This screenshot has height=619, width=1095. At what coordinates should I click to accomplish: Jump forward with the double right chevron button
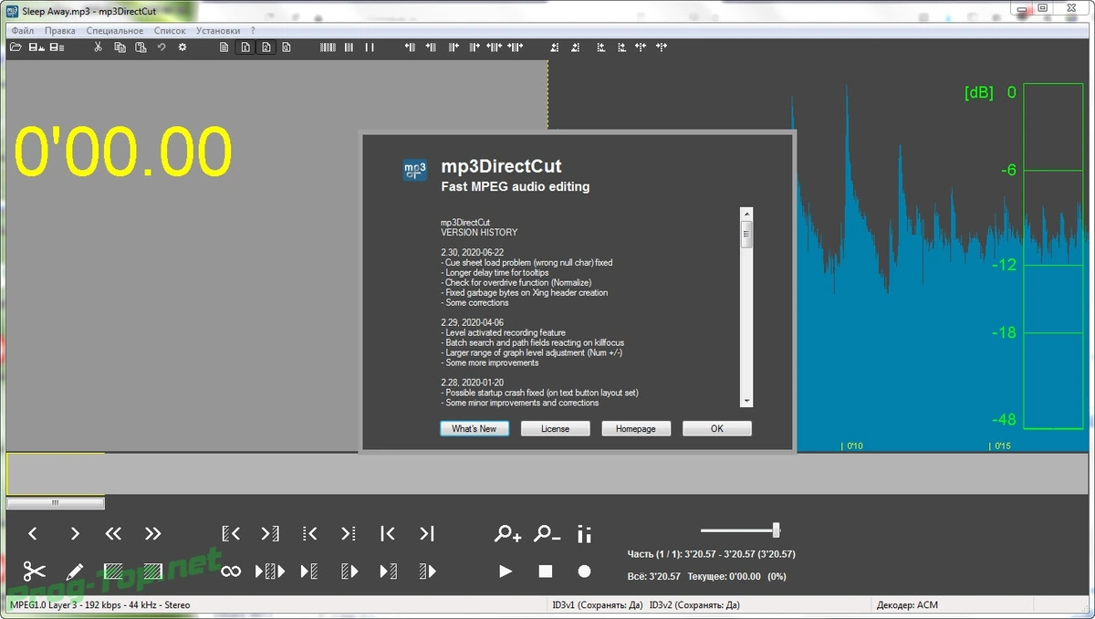tap(153, 533)
